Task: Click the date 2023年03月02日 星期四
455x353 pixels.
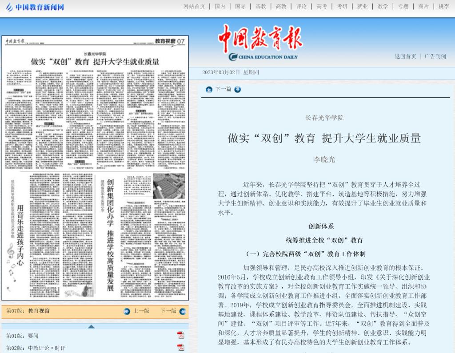Action: (231, 72)
